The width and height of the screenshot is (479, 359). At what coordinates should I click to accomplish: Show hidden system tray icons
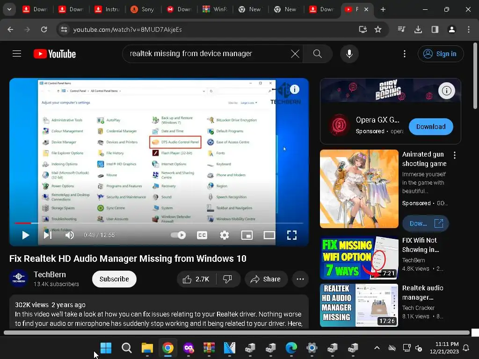coord(377,348)
